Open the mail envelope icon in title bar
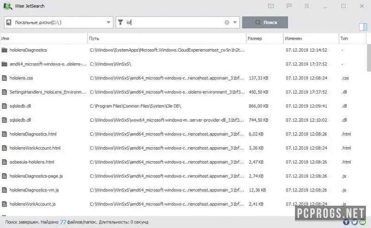 click(x=271, y=6)
